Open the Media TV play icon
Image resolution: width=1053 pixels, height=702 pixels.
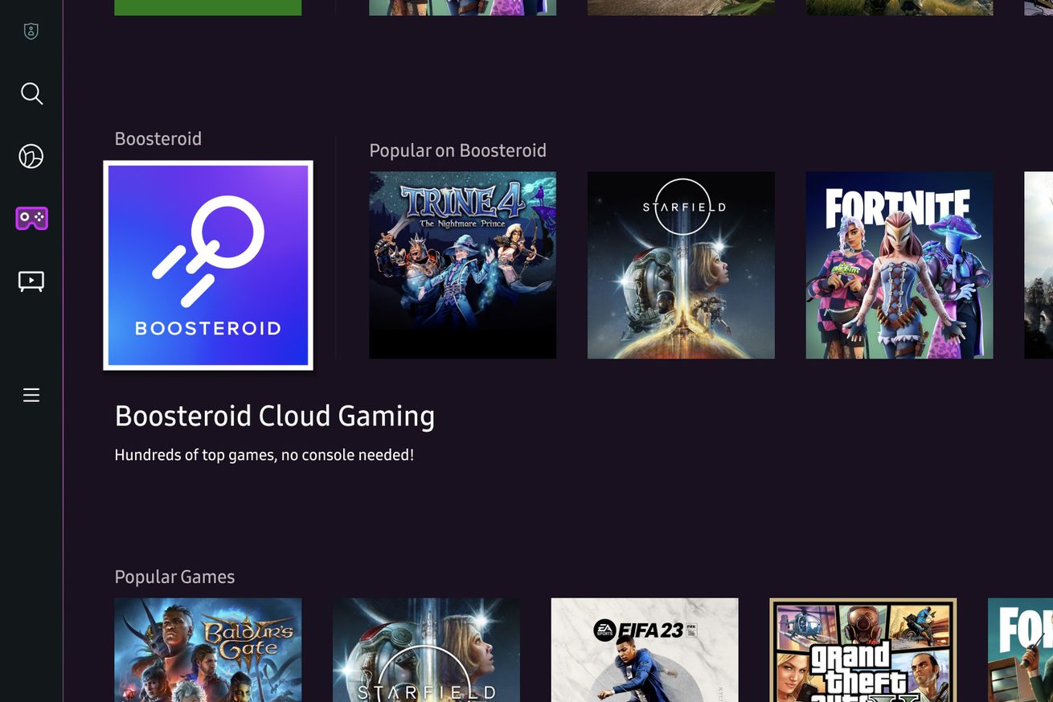[31, 281]
